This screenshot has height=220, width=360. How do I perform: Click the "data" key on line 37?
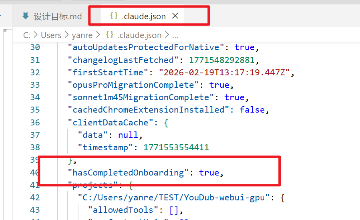point(93,135)
